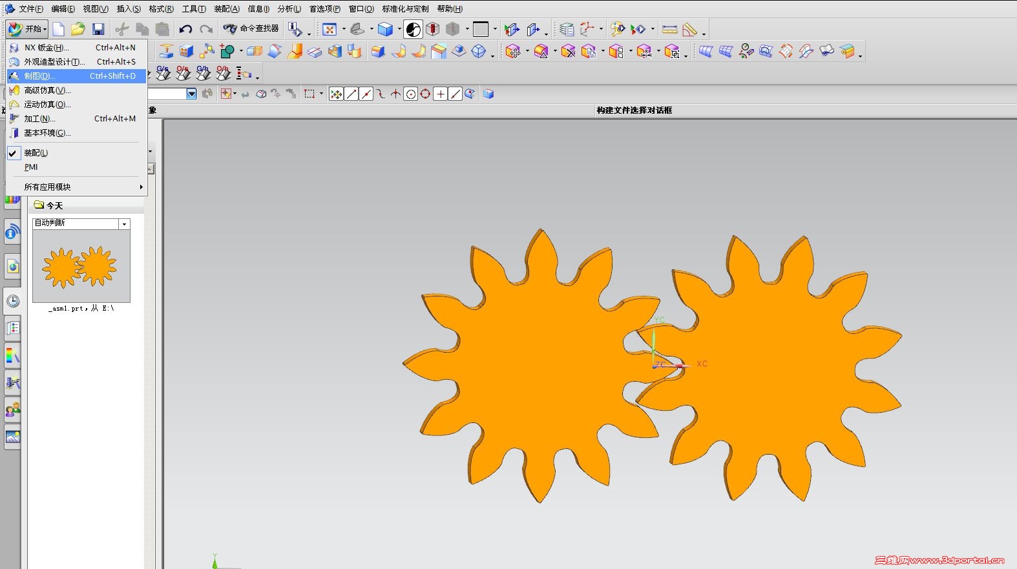
Task: Open the 文件(F) menu
Action: click(30, 9)
